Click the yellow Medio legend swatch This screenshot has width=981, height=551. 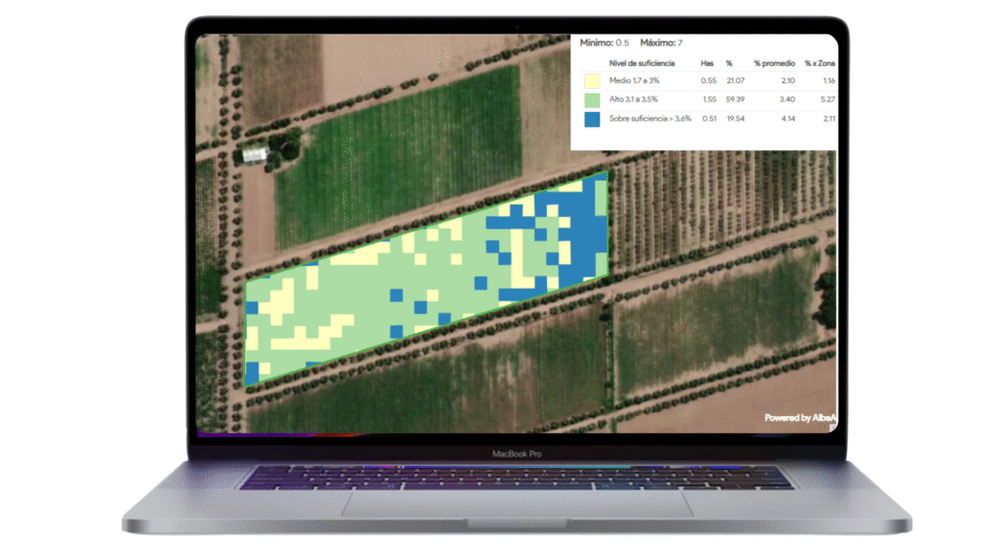pos(592,81)
